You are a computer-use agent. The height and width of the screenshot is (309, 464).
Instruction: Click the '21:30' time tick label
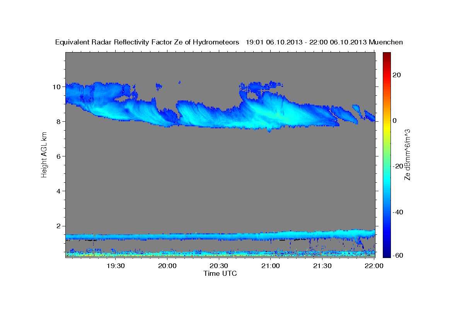pos(322,266)
